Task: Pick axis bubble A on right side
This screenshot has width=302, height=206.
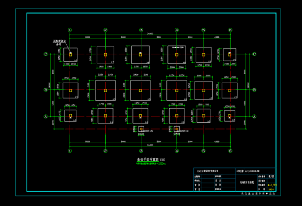Action: point(254,117)
